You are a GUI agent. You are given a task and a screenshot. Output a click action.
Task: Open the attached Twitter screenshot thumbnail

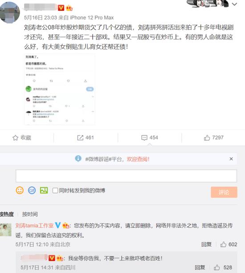coord(60,89)
